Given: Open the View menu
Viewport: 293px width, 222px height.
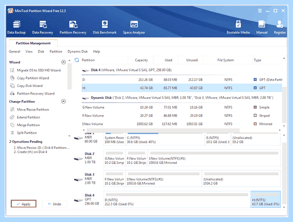Looking at the screenshot, I should click(x=29, y=51).
